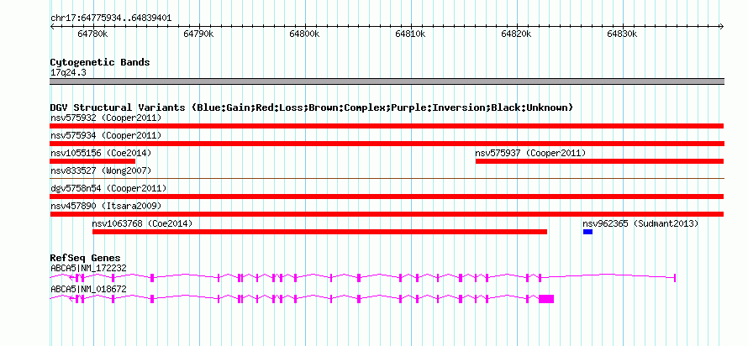Open variant label nsv1063768 (Coe2014)

point(143,223)
